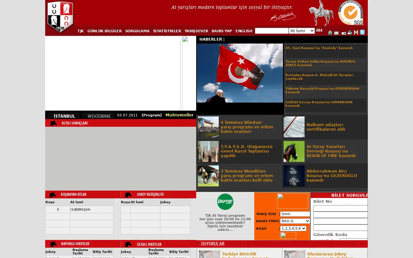Click the M icon in top bar
The height and width of the screenshot is (258, 413).
[x=356, y=33]
